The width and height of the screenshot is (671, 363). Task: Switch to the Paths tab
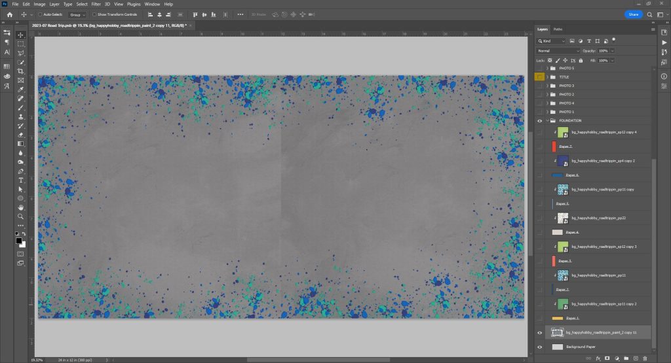point(558,29)
